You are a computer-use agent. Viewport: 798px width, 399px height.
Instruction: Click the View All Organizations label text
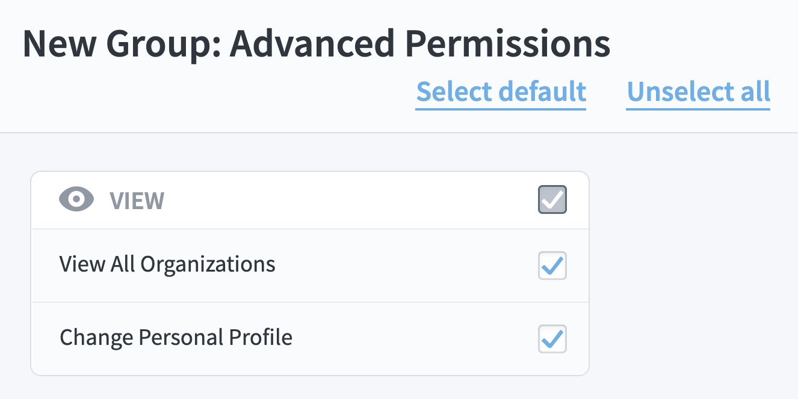[x=167, y=264]
